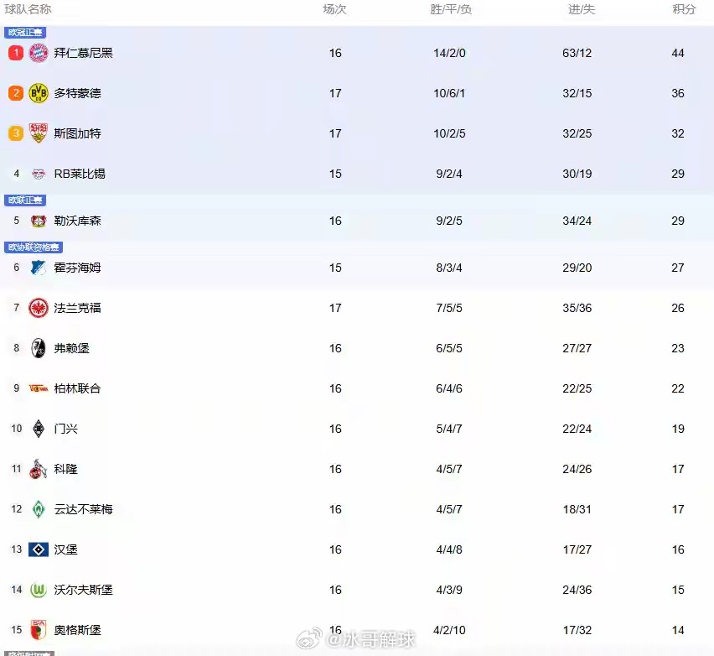Click the Stuttgart club crest
This screenshot has height=656, width=714.
(38, 133)
